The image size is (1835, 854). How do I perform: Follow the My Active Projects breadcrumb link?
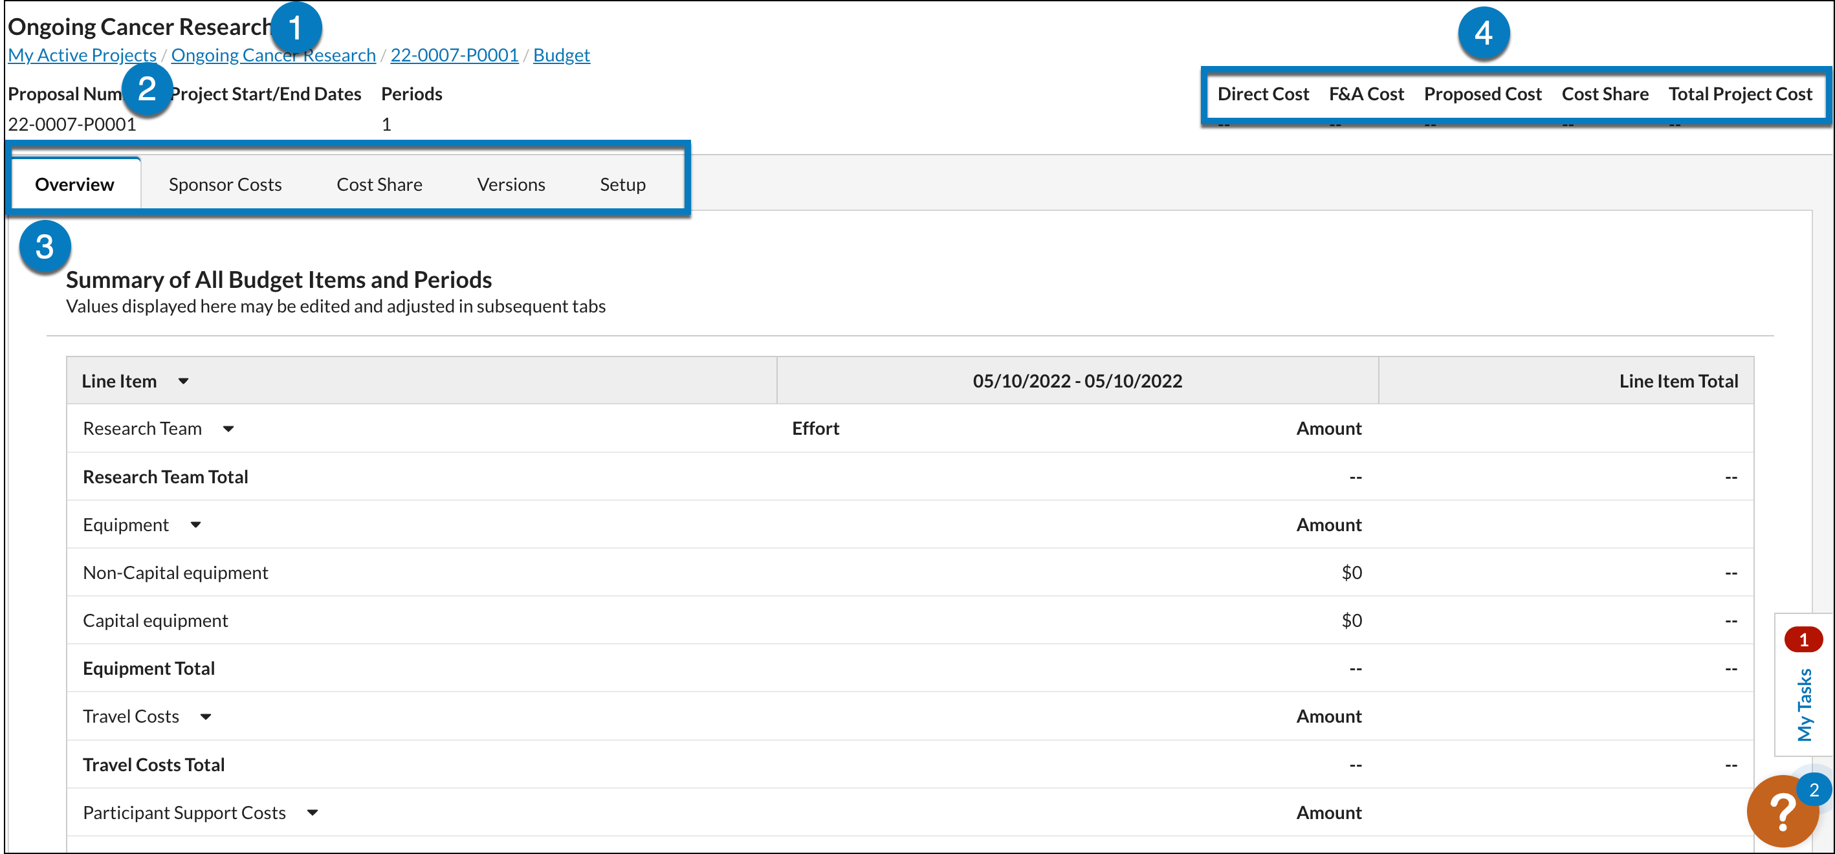[82, 55]
